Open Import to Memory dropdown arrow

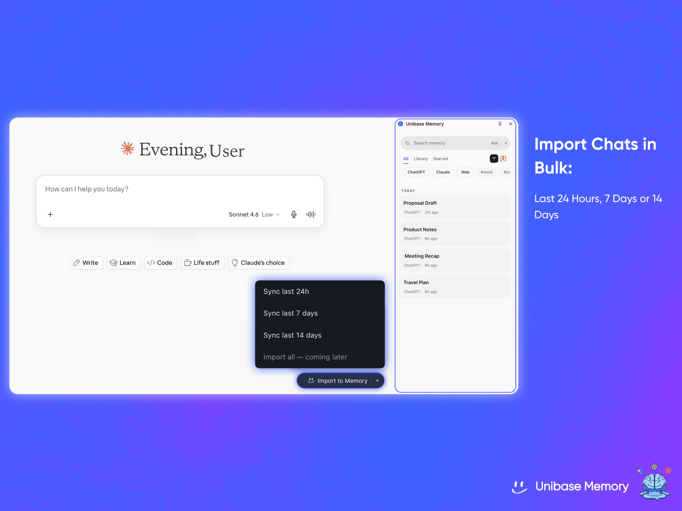tap(377, 381)
